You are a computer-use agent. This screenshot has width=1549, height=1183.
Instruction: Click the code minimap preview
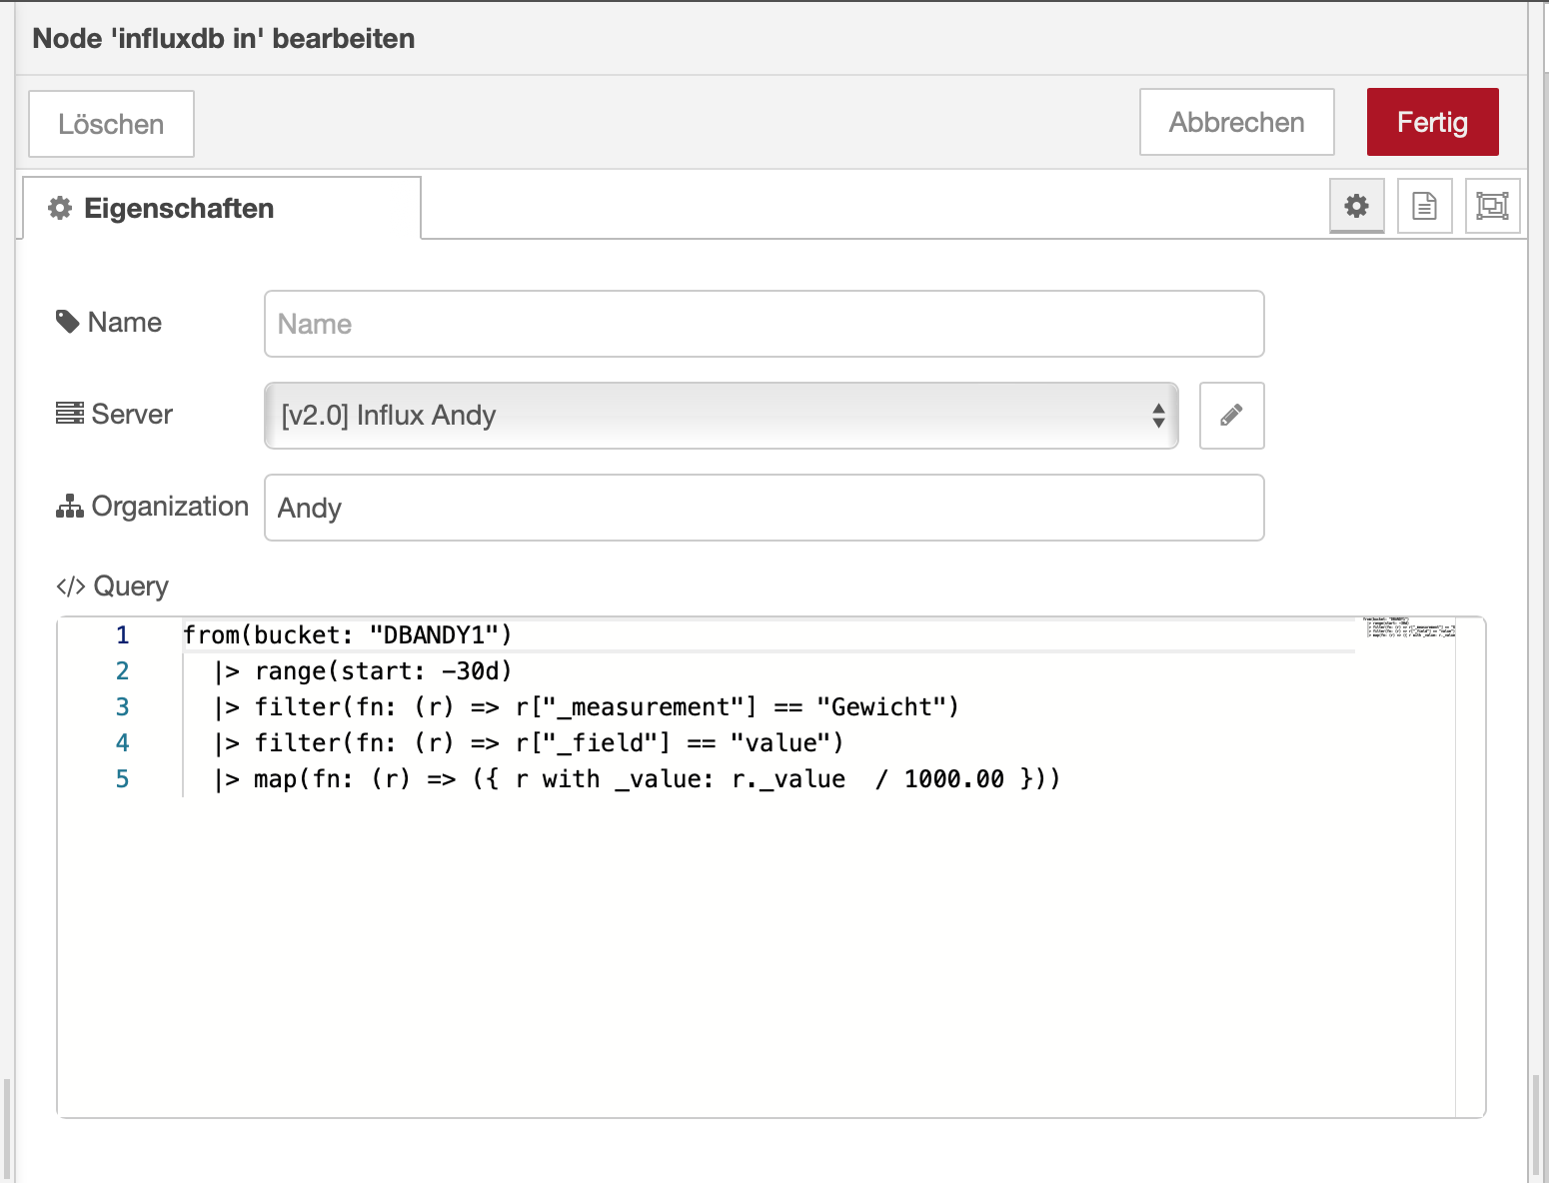point(1409,627)
